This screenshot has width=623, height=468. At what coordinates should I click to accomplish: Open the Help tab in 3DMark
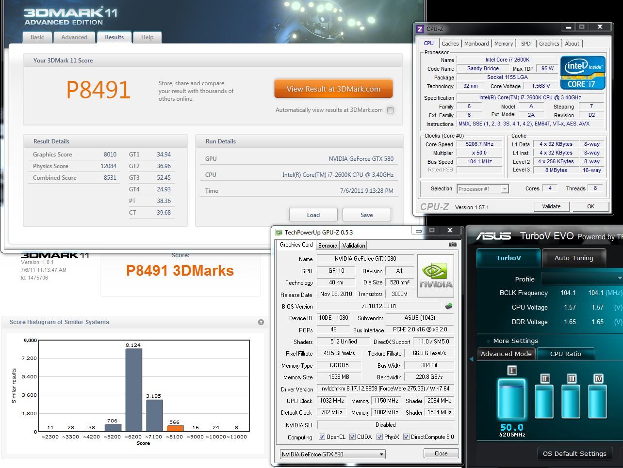pyautogui.click(x=147, y=37)
